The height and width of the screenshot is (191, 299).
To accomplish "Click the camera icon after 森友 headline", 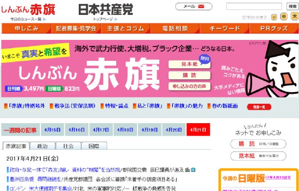I will 193,170.
